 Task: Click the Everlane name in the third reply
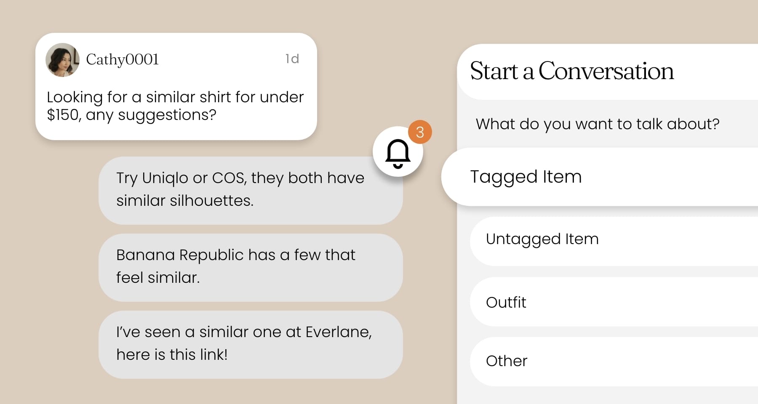[338, 332]
